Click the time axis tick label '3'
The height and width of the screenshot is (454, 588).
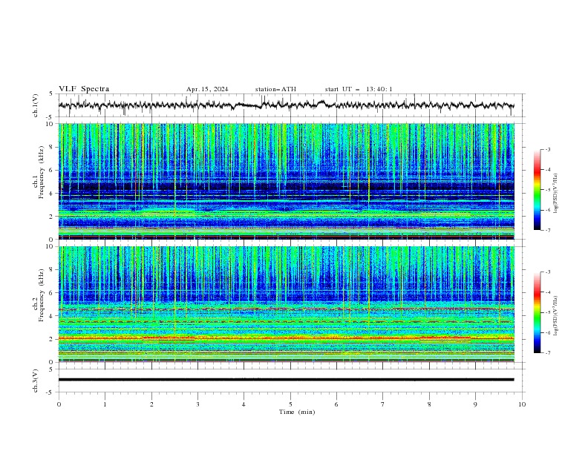197,404
